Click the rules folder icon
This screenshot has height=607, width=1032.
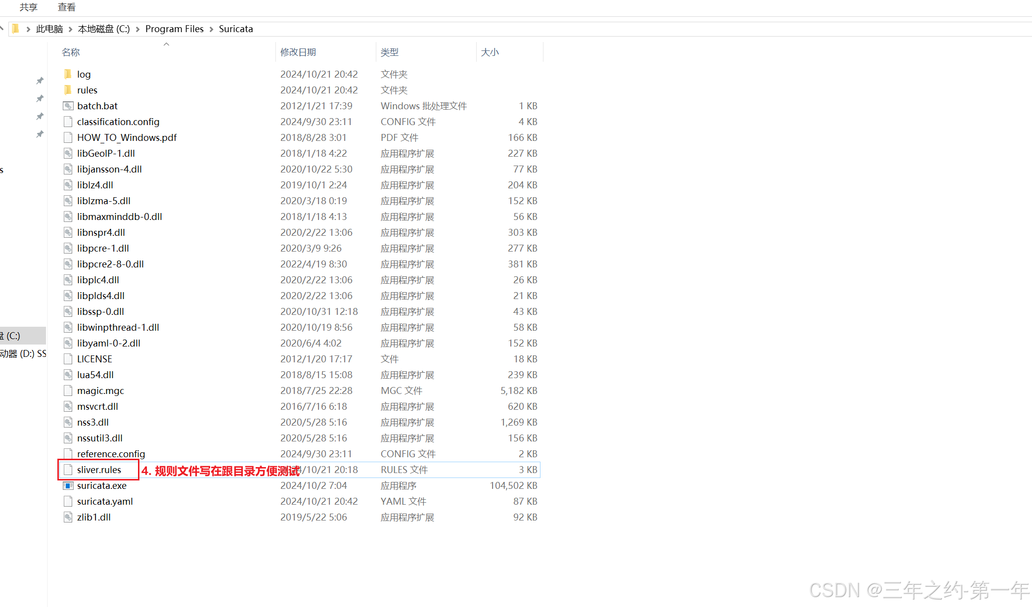(68, 90)
